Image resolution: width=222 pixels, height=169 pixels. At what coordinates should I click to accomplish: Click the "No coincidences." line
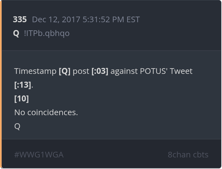click(46, 112)
